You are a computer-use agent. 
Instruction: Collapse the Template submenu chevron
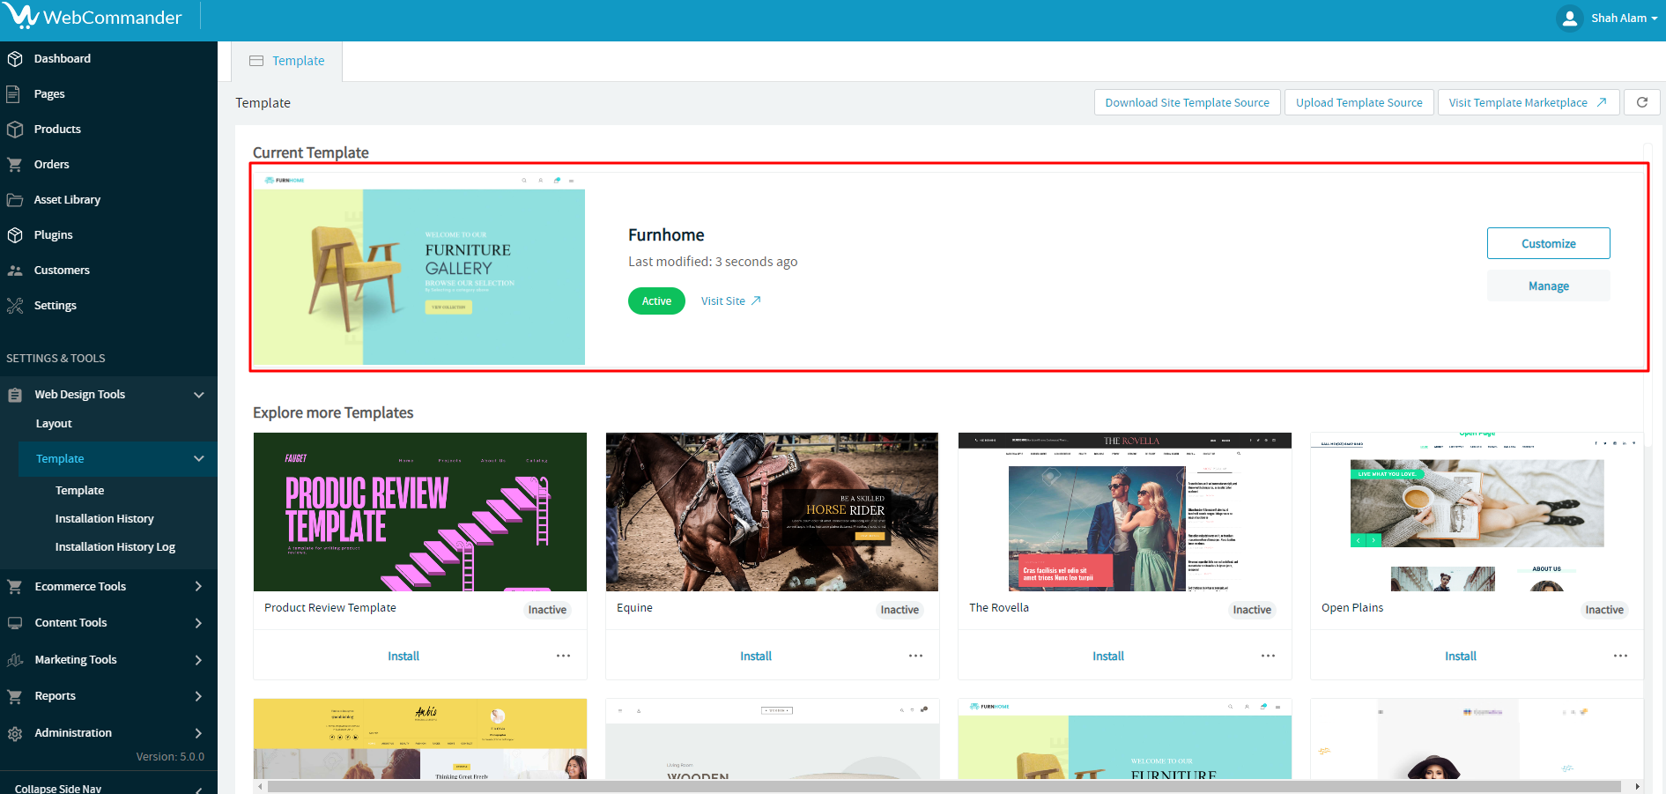click(198, 459)
